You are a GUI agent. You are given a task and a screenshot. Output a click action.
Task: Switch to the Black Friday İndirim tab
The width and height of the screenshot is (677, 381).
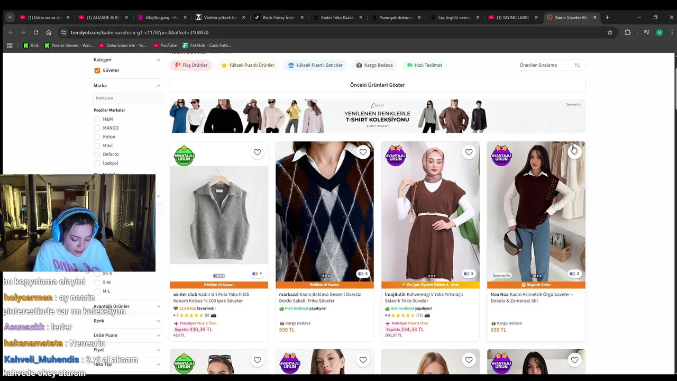click(x=278, y=17)
